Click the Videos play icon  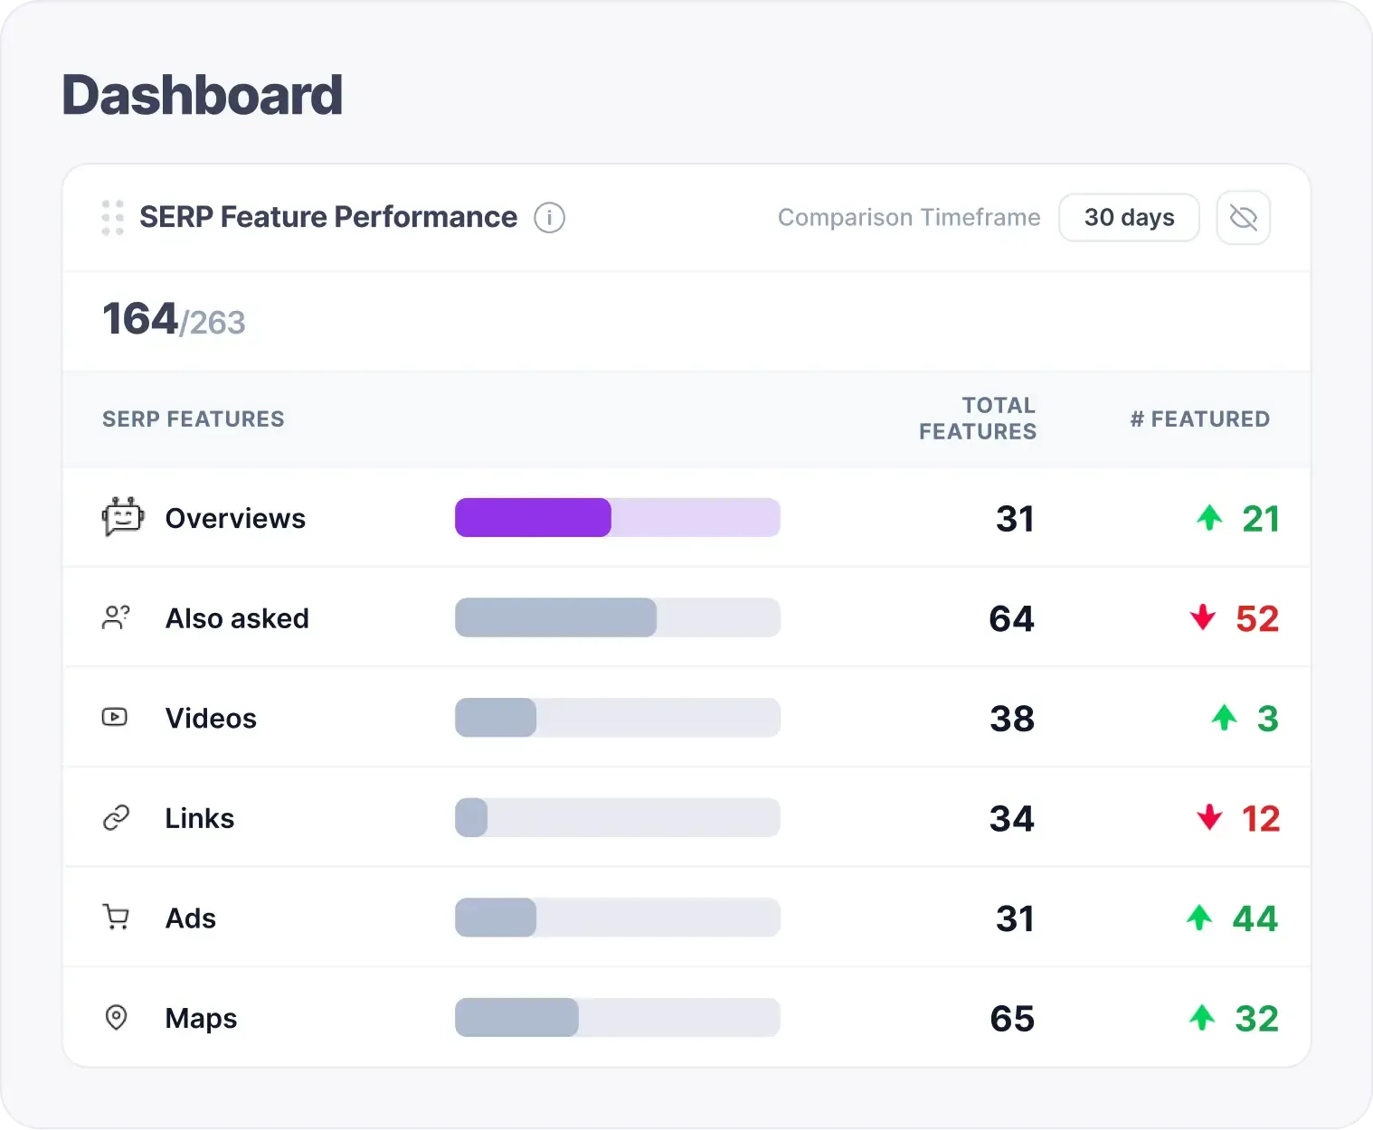click(x=115, y=717)
